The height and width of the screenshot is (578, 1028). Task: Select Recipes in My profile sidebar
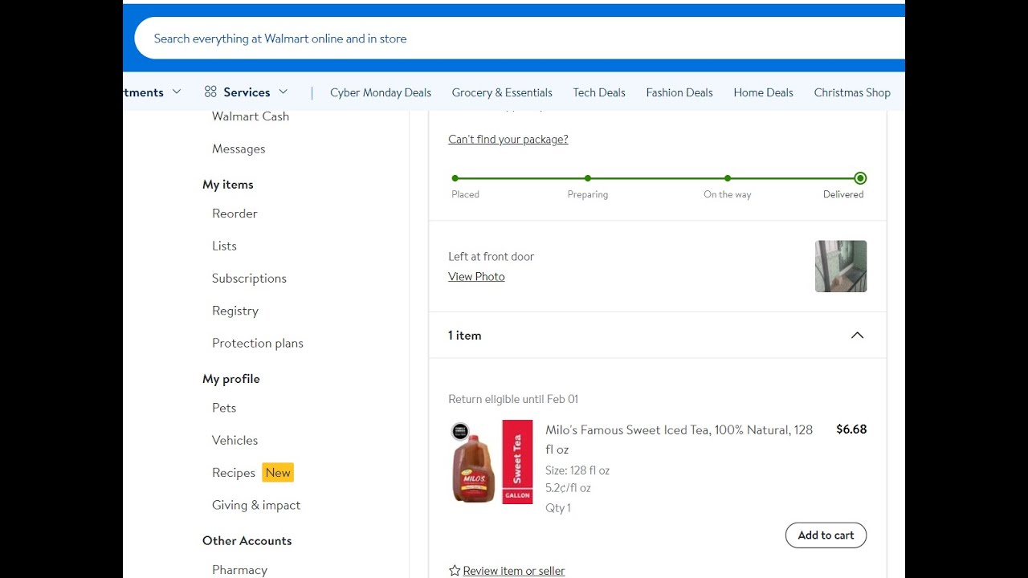pyautogui.click(x=234, y=473)
